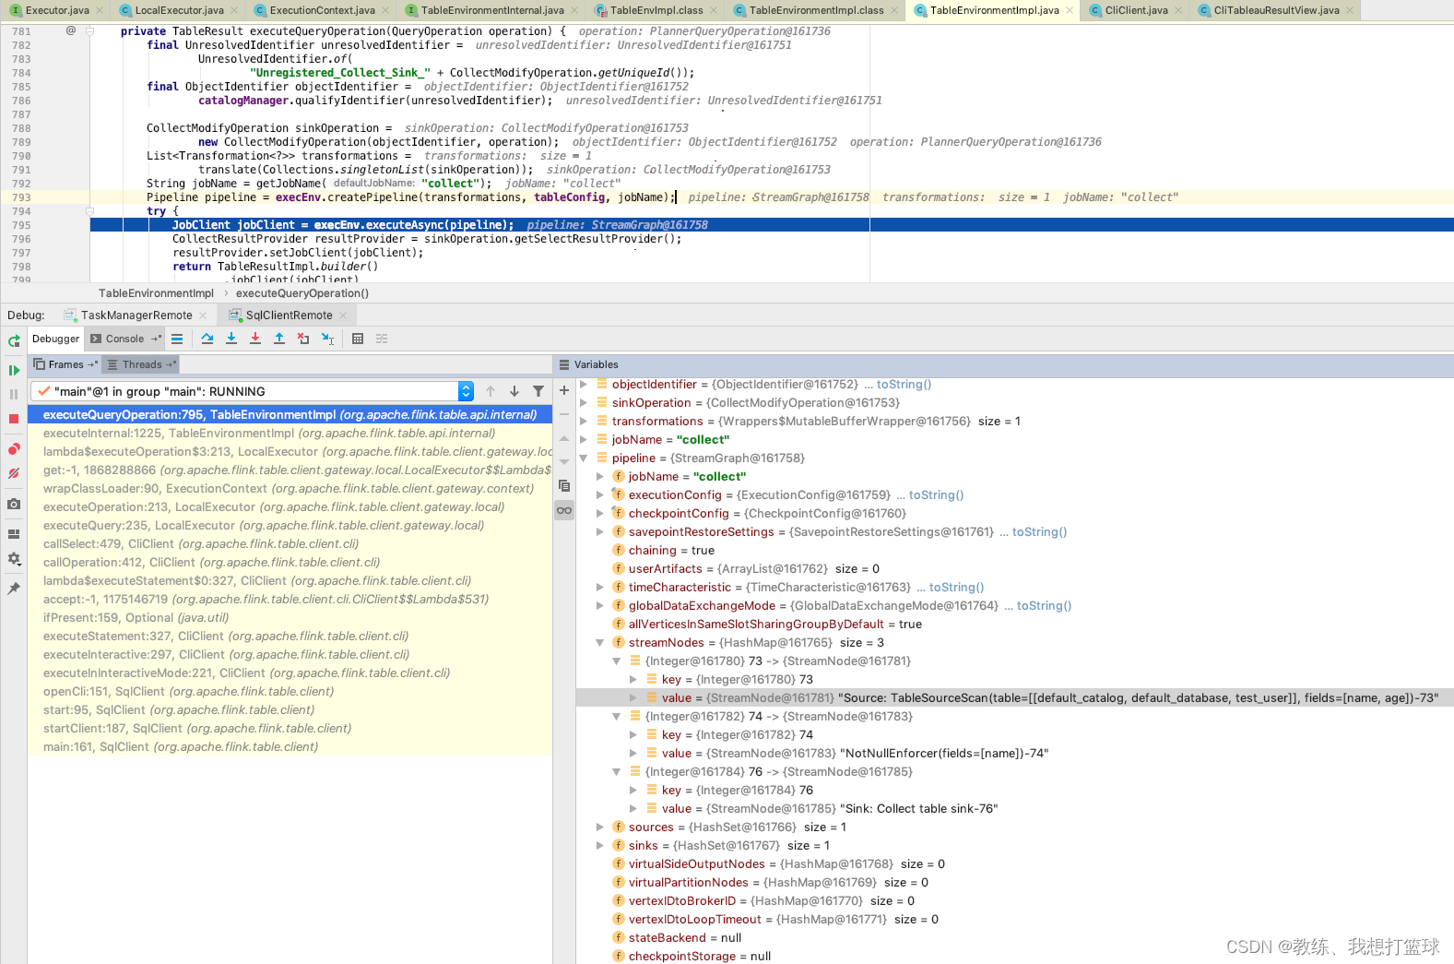Click the duplicate watch copy icon
The height and width of the screenshot is (964, 1454).
[x=564, y=486]
